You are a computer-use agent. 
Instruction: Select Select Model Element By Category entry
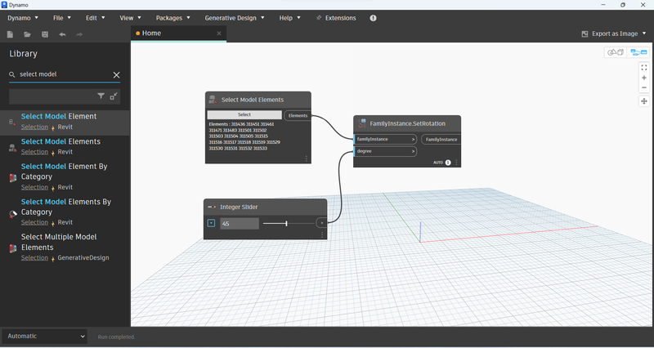[65, 176]
